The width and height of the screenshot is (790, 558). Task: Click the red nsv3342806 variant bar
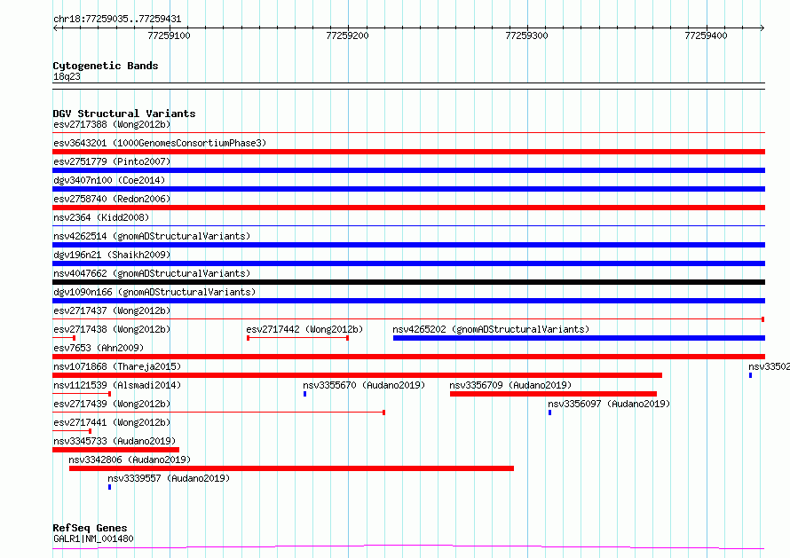click(291, 468)
